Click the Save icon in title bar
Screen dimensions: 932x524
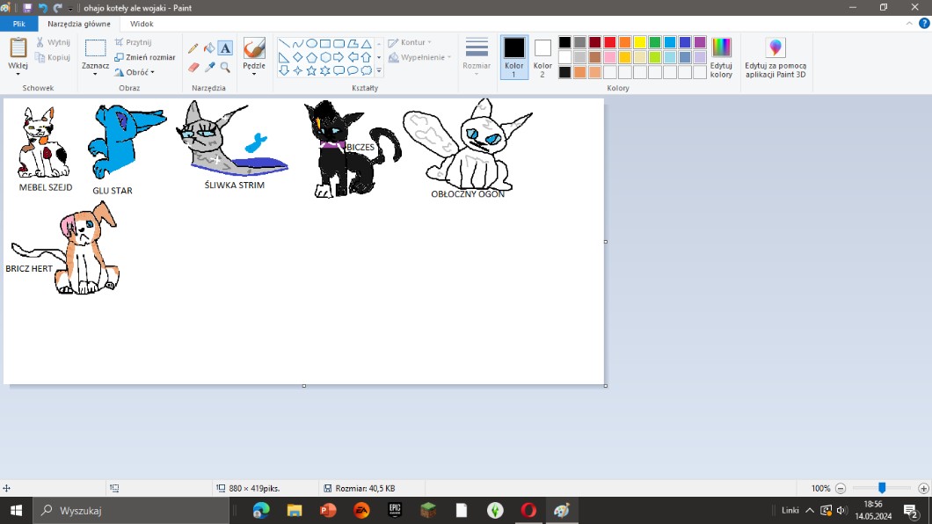tap(27, 8)
